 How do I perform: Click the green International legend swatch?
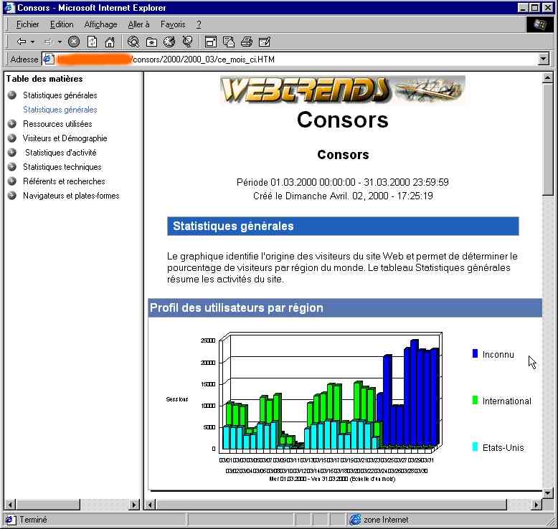475,400
